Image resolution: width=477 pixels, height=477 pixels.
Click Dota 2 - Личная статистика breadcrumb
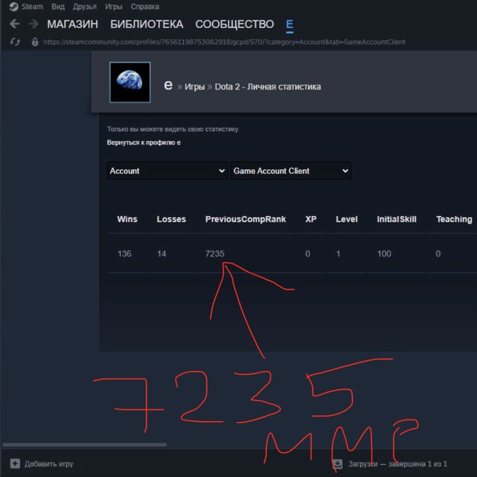tap(268, 87)
